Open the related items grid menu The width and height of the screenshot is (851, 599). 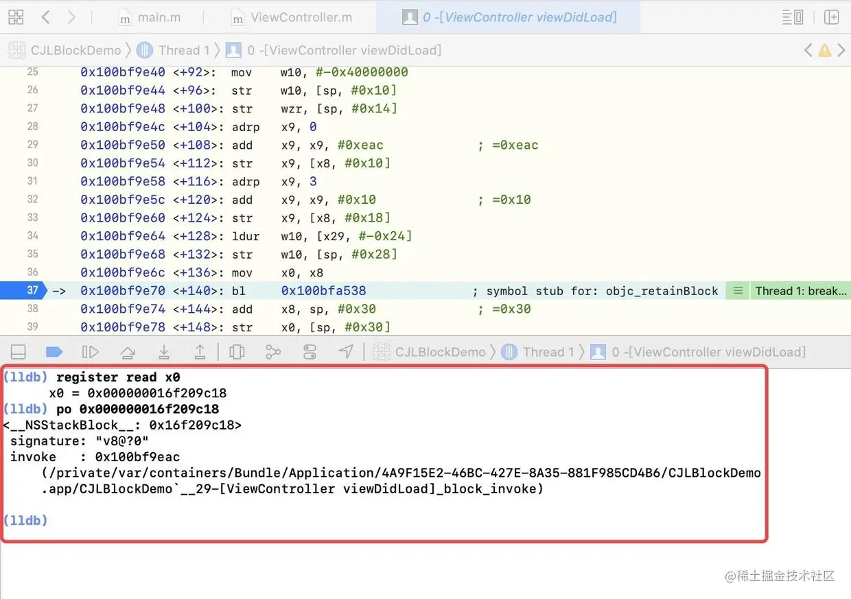point(15,17)
